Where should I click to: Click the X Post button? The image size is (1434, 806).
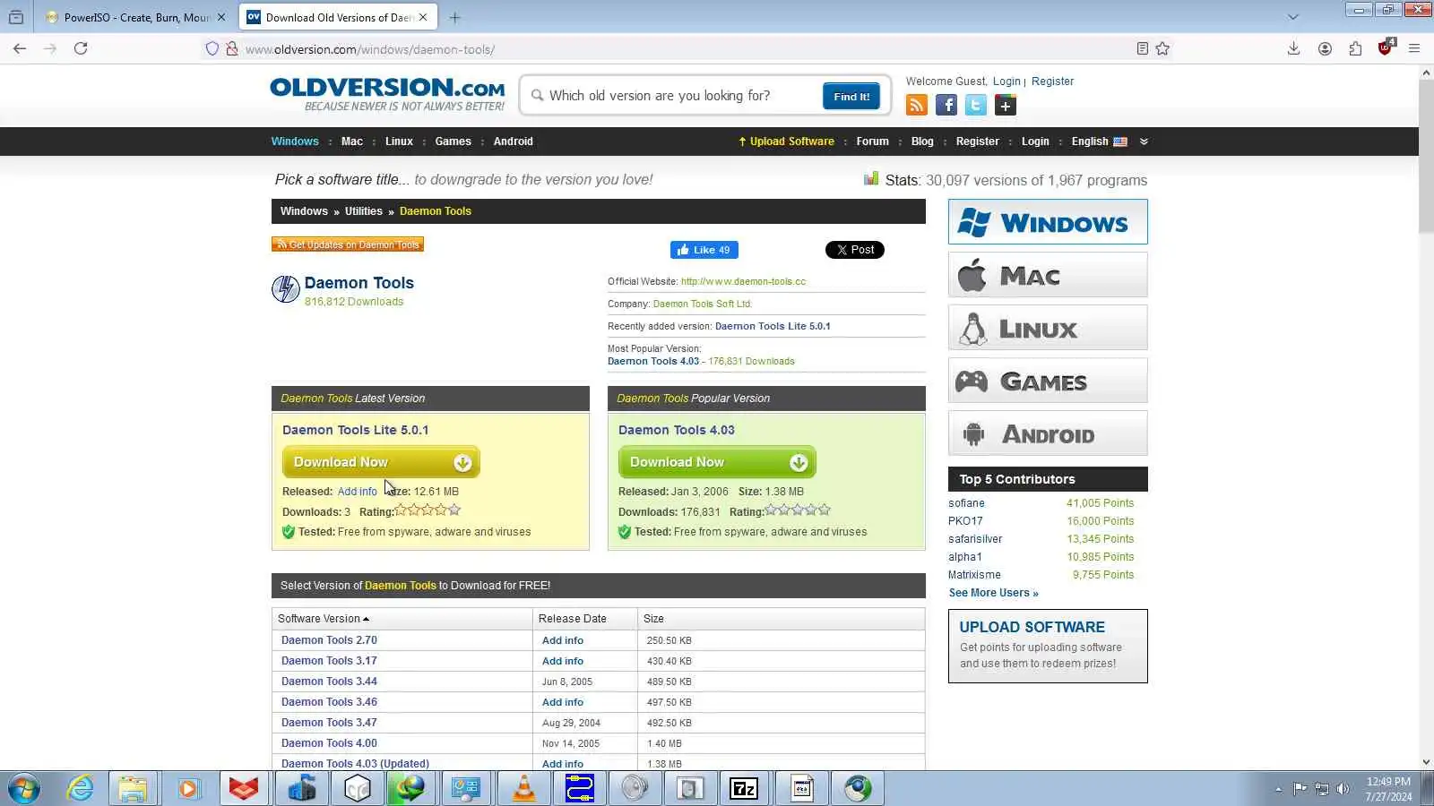click(855, 250)
